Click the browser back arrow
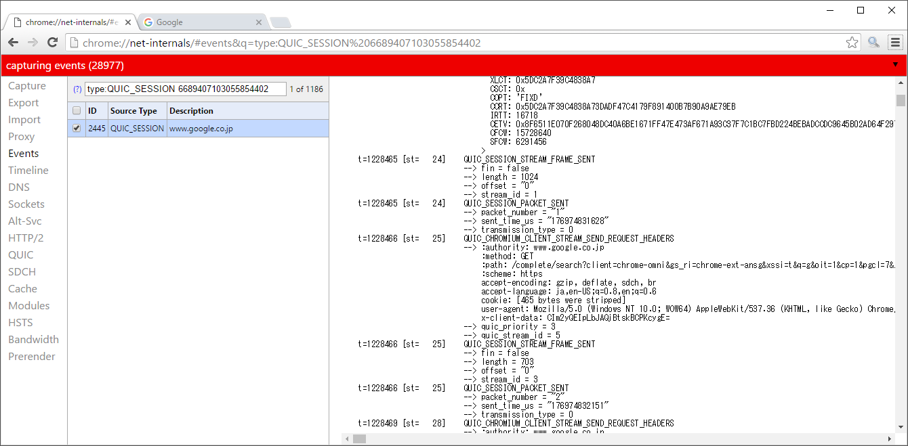 coord(13,43)
